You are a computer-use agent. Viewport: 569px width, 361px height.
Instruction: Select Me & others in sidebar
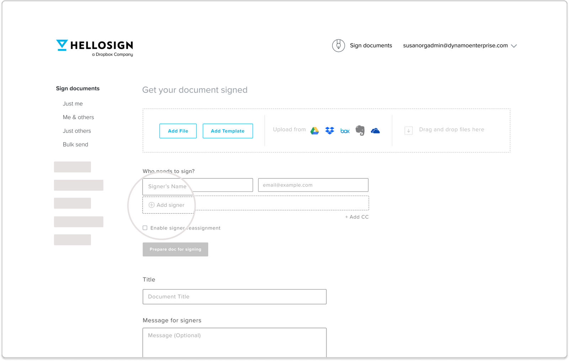click(79, 117)
